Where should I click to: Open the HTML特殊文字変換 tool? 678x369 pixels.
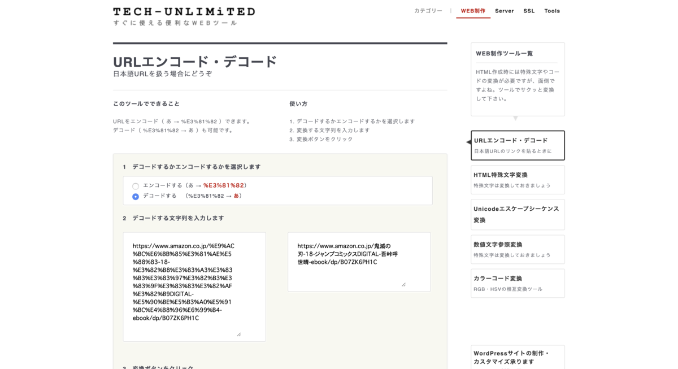tap(517, 179)
